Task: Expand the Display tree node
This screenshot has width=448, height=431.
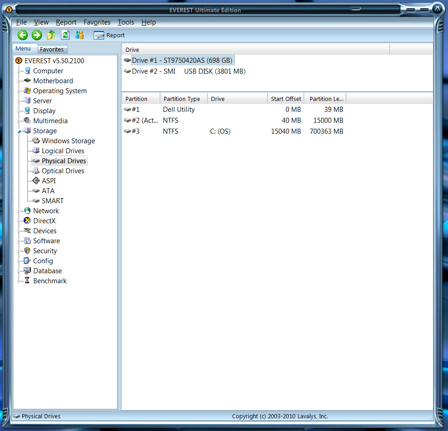Action: [19, 111]
